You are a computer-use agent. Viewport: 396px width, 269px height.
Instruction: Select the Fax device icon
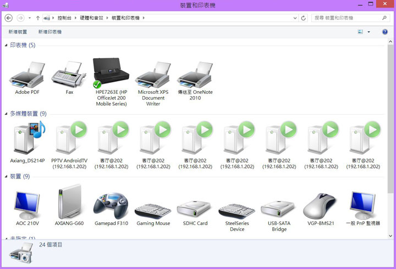[69, 75]
